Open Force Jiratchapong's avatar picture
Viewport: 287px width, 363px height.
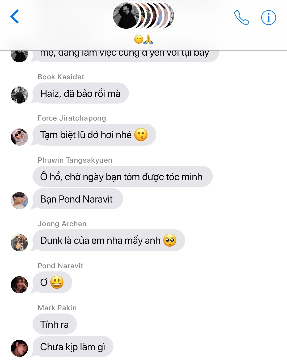point(19,137)
